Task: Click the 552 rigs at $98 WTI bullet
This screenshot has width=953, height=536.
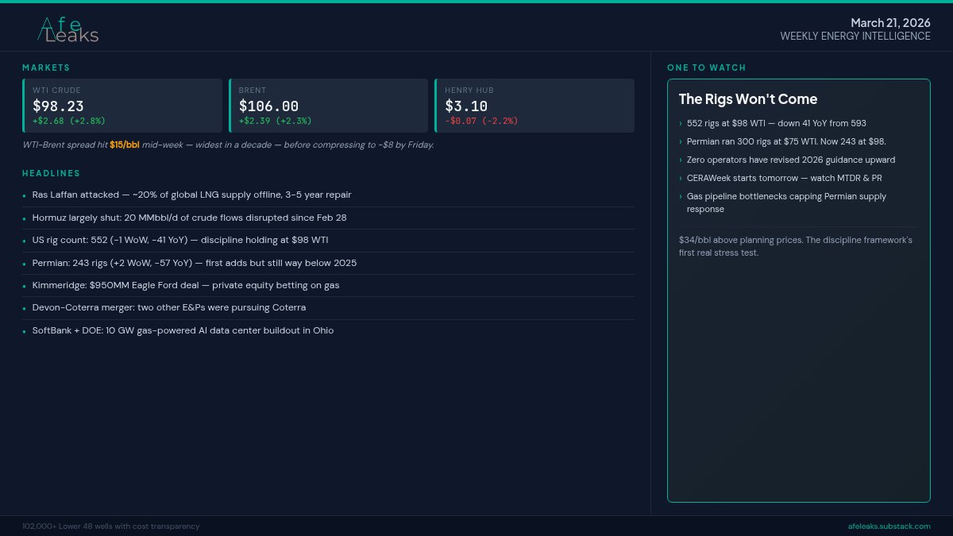Action: [776, 123]
